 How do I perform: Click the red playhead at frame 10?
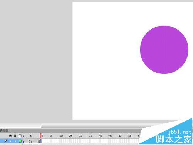point(41,136)
